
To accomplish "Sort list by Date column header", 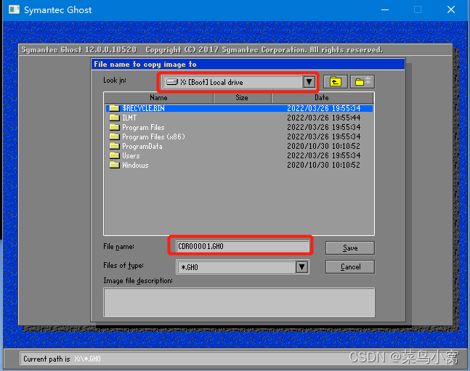I will tap(323, 98).
